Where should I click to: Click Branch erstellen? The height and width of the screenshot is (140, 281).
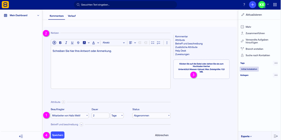(252, 49)
